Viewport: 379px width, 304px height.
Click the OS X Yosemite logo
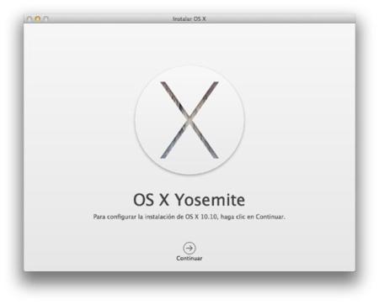click(x=189, y=120)
